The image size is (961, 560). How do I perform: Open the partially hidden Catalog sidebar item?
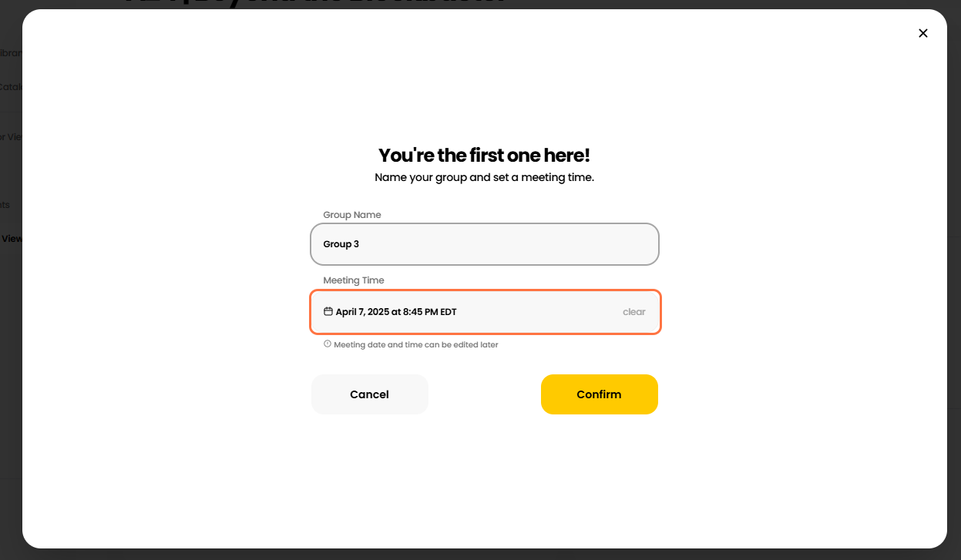pyautogui.click(x=11, y=87)
